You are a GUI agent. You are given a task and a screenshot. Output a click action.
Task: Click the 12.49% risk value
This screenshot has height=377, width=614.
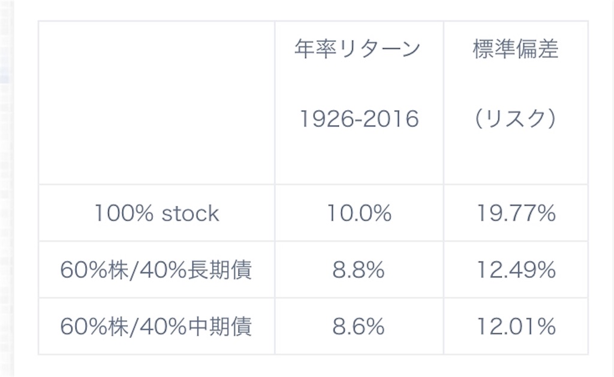[x=516, y=270]
